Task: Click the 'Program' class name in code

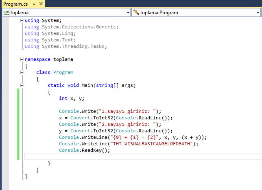Action: [x=63, y=73]
